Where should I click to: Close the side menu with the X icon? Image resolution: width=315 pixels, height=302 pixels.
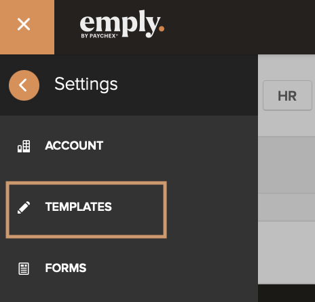pos(24,24)
